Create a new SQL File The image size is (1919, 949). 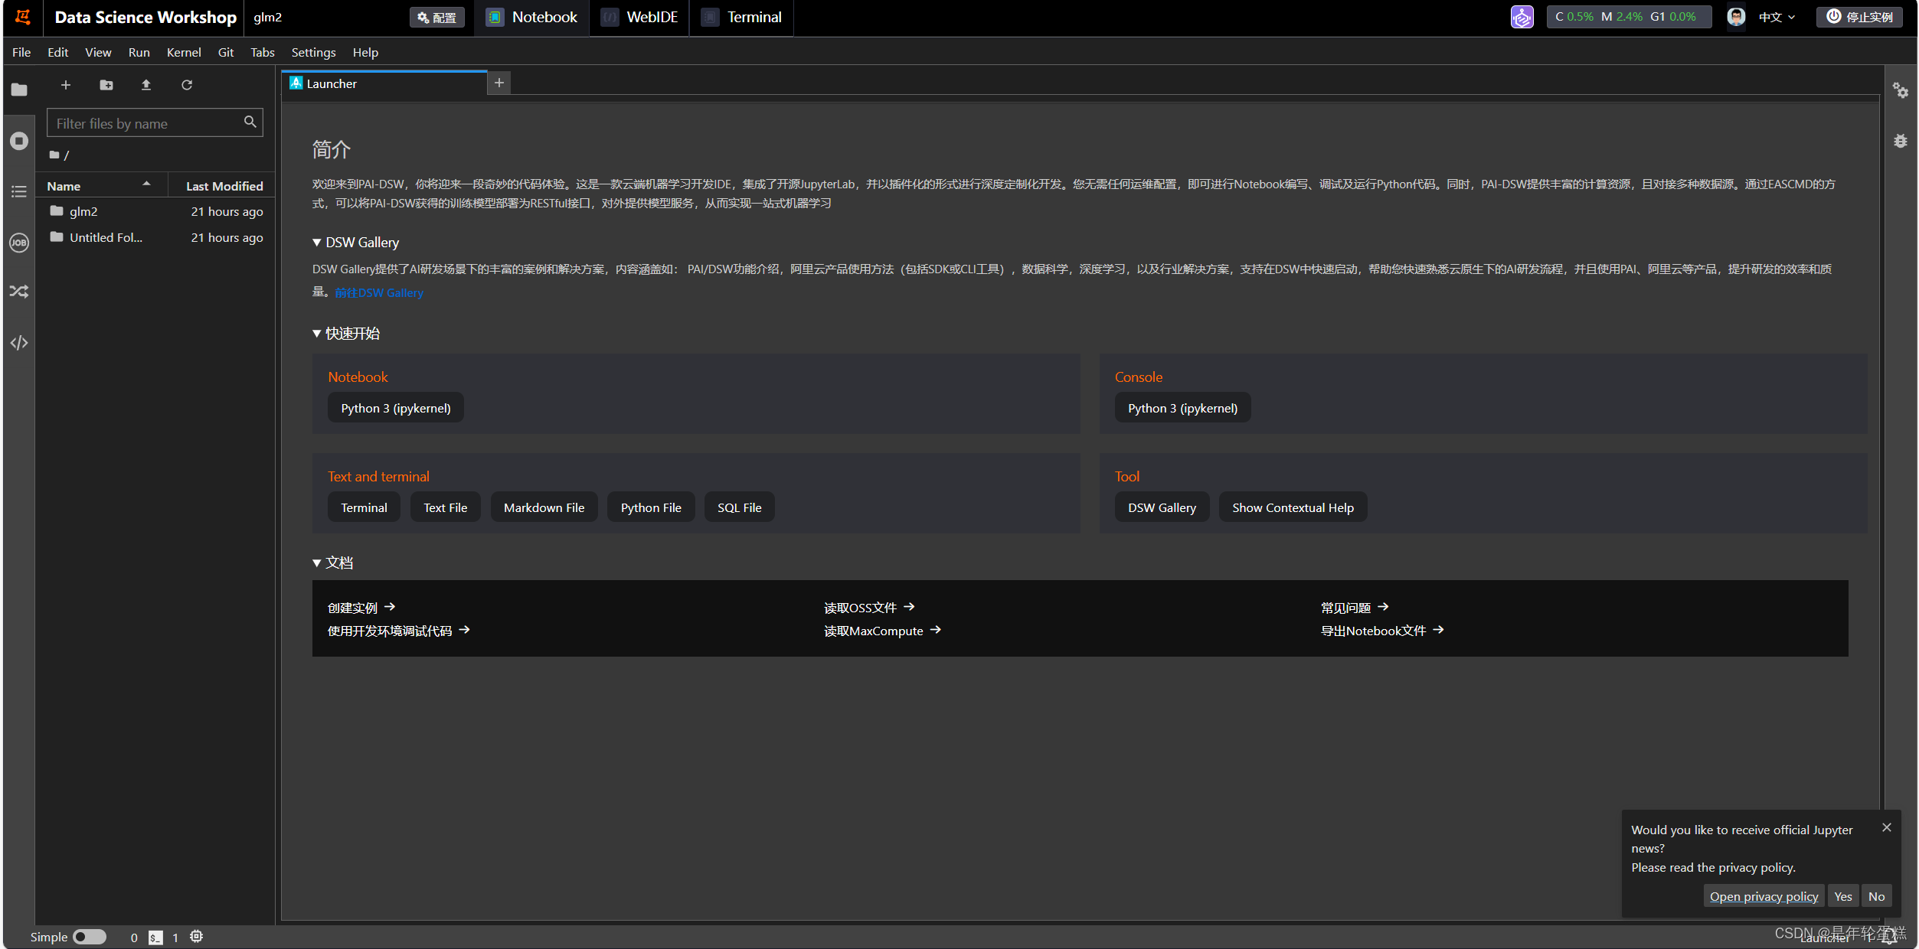pos(739,507)
